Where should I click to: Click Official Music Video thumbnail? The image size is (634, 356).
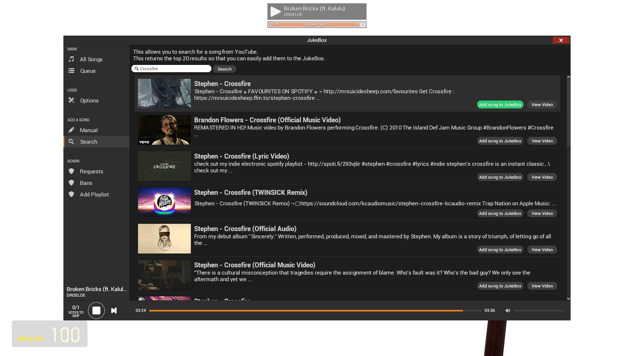164,275
